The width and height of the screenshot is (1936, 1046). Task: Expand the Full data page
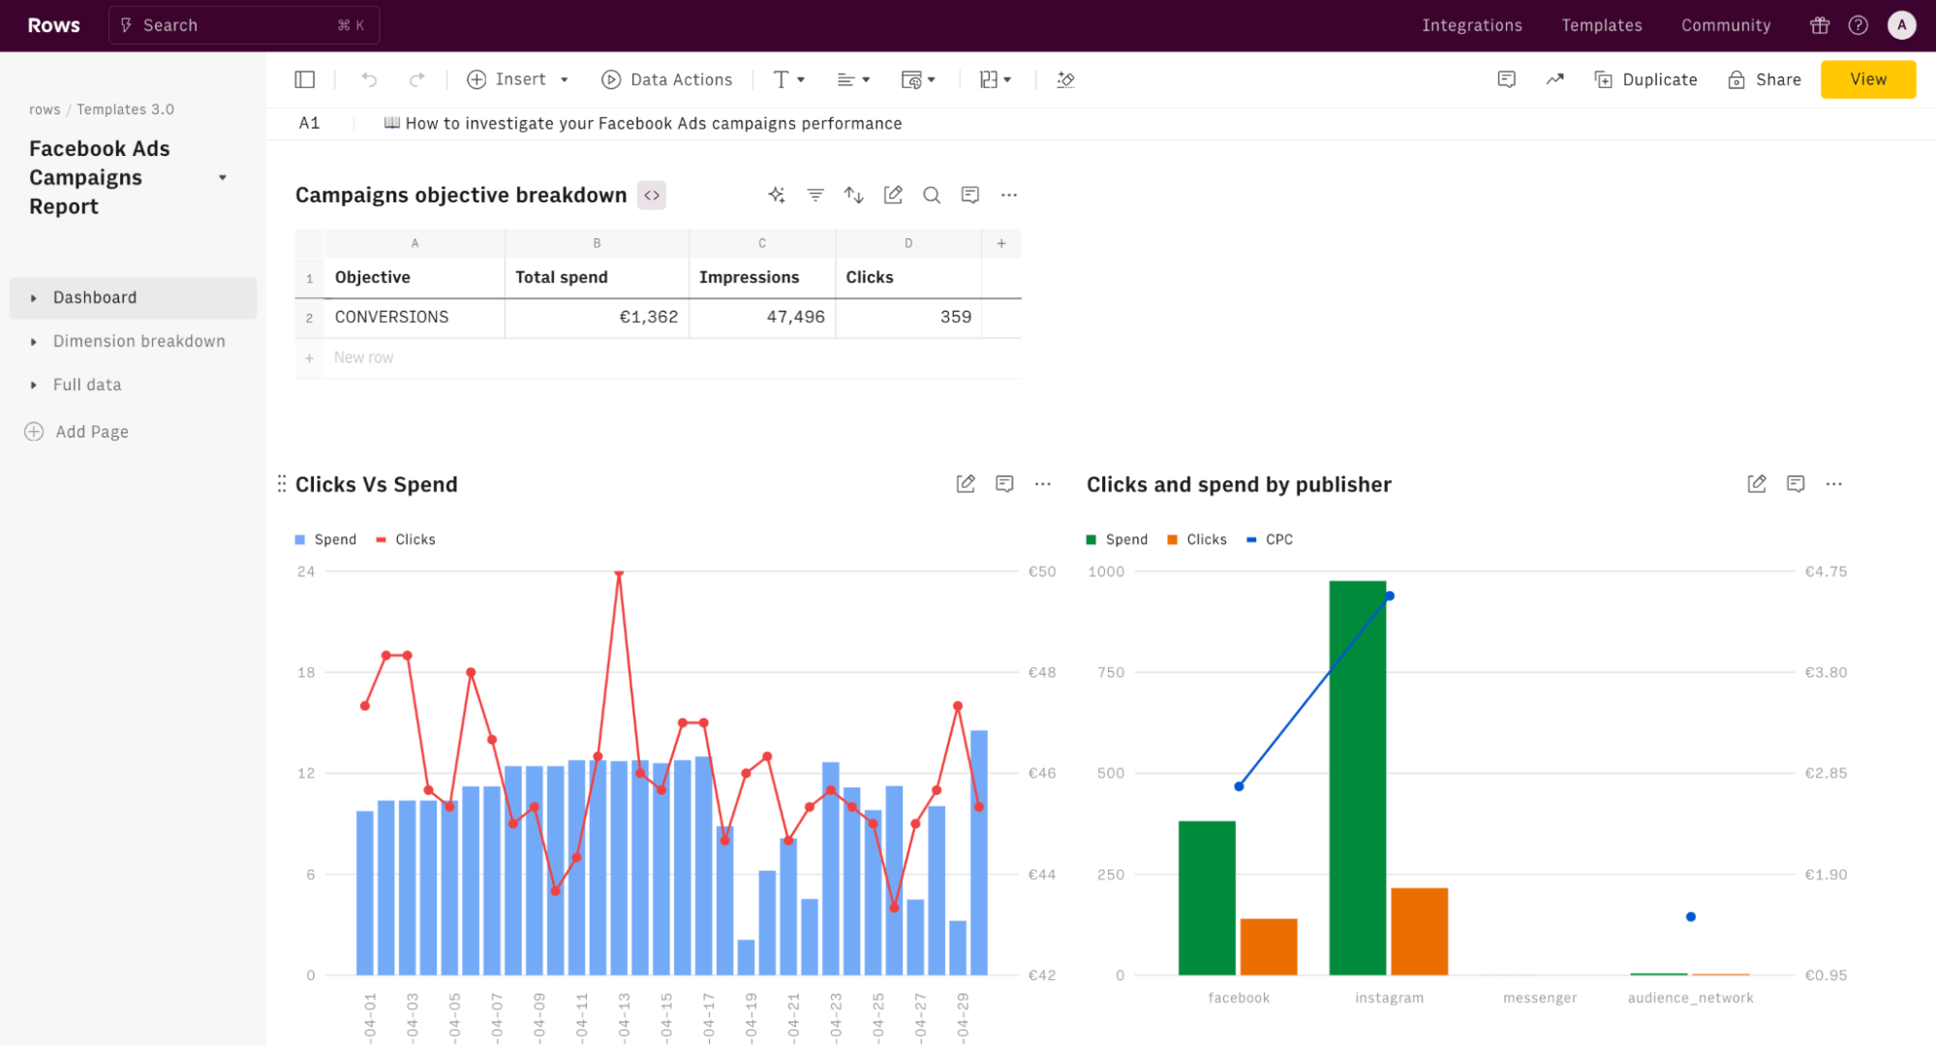pos(35,384)
